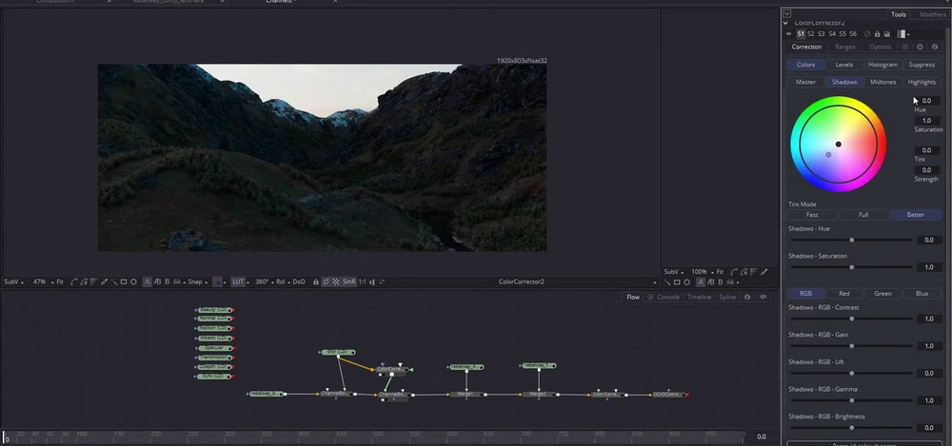
Task: Open the Correction tab
Action: (x=806, y=47)
